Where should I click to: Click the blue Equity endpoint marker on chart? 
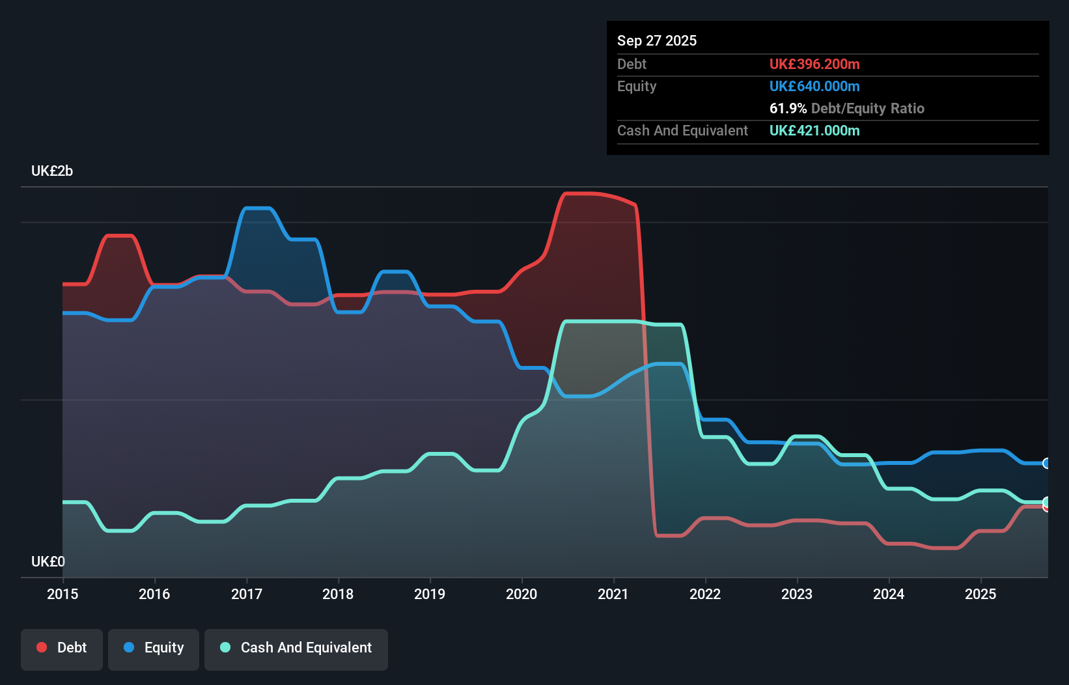click(1046, 462)
